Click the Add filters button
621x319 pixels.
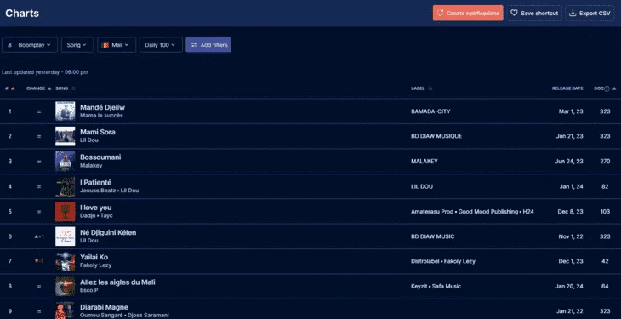point(208,45)
